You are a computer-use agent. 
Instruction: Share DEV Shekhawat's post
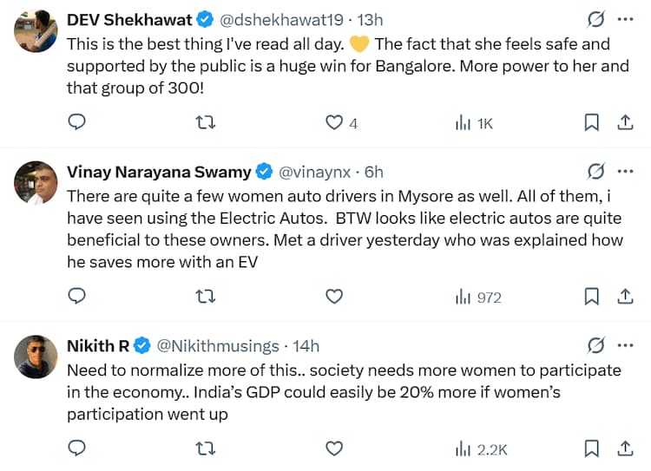click(624, 123)
